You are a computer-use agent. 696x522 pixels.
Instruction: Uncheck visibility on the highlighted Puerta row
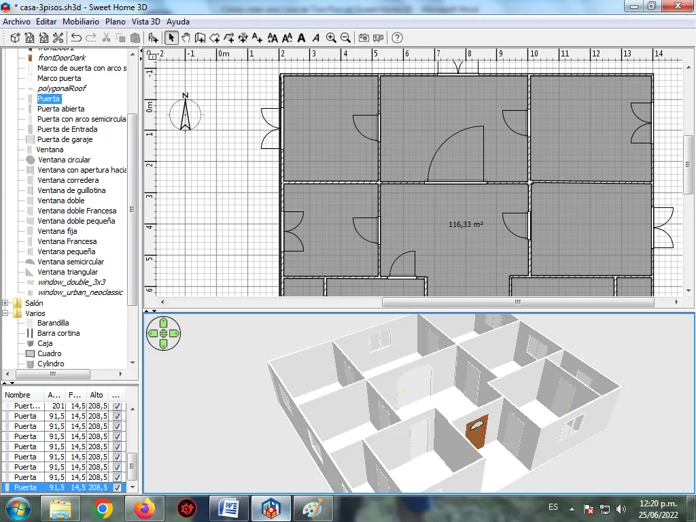click(x=117, y=487)
